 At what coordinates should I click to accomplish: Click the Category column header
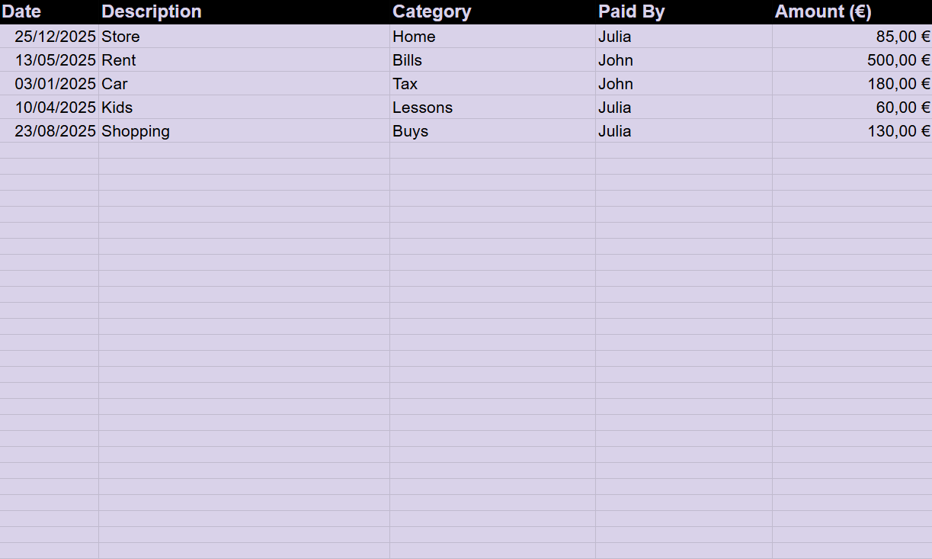[x=431, y=11]
